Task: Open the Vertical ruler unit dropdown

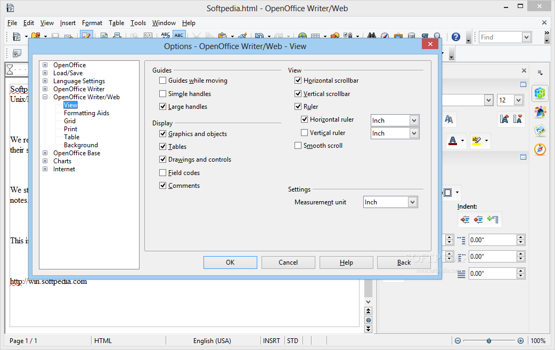Action: tap(414, 133)
